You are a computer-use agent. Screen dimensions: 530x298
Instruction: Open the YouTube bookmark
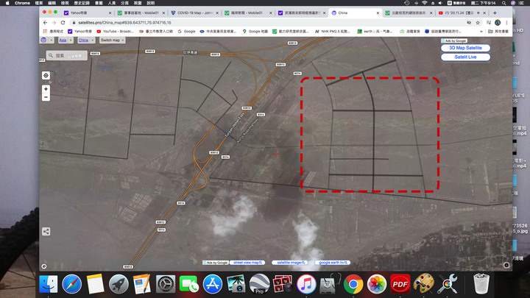tap(115, 32)
